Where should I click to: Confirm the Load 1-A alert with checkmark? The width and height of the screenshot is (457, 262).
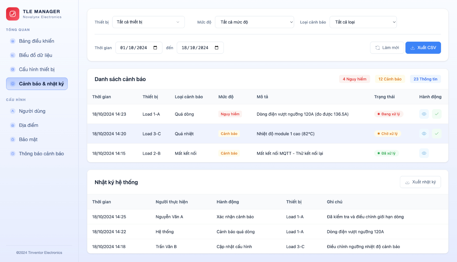click(x=437, y=114)
